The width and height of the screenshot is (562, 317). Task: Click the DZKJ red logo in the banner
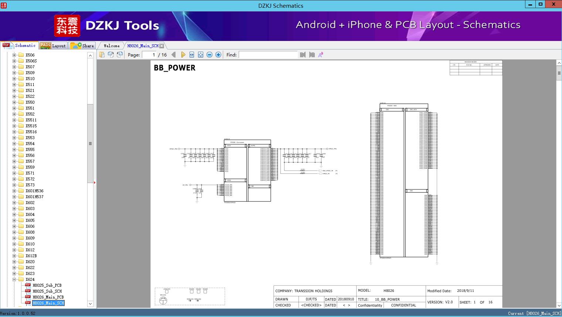67,26
